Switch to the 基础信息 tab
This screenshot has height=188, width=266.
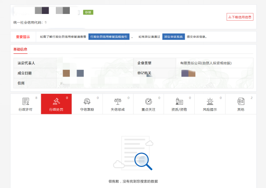[20, 50]
